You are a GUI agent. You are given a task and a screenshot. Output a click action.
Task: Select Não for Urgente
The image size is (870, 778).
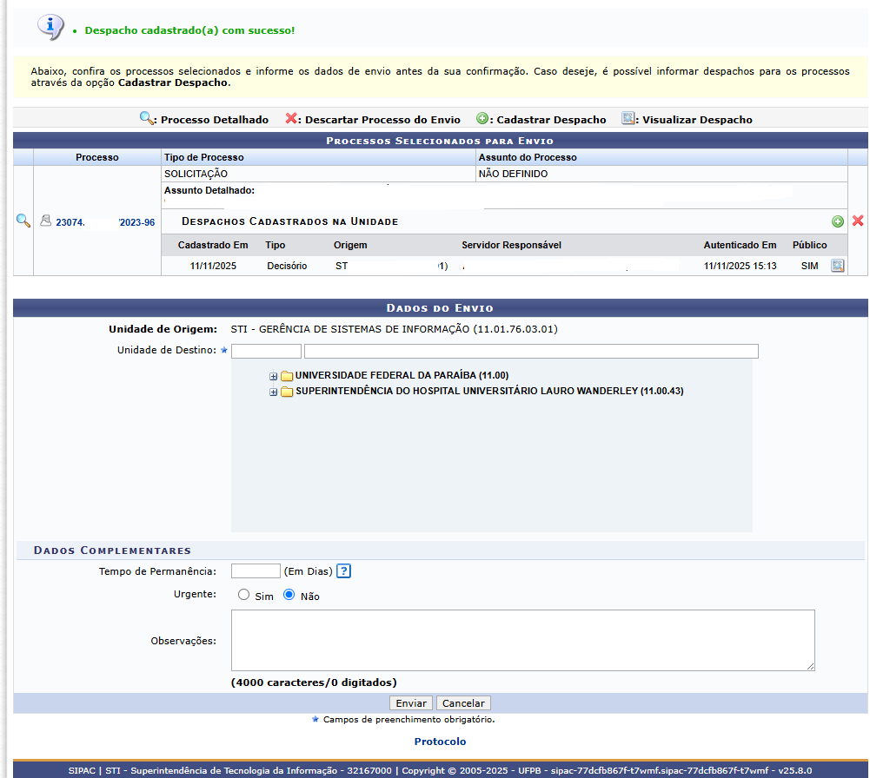click(289, 596)
